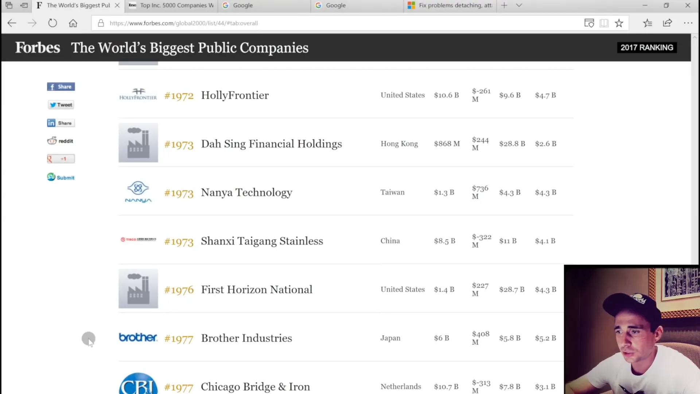
Task: Click the HollyFrontier company logo
Action: [138, 94]
